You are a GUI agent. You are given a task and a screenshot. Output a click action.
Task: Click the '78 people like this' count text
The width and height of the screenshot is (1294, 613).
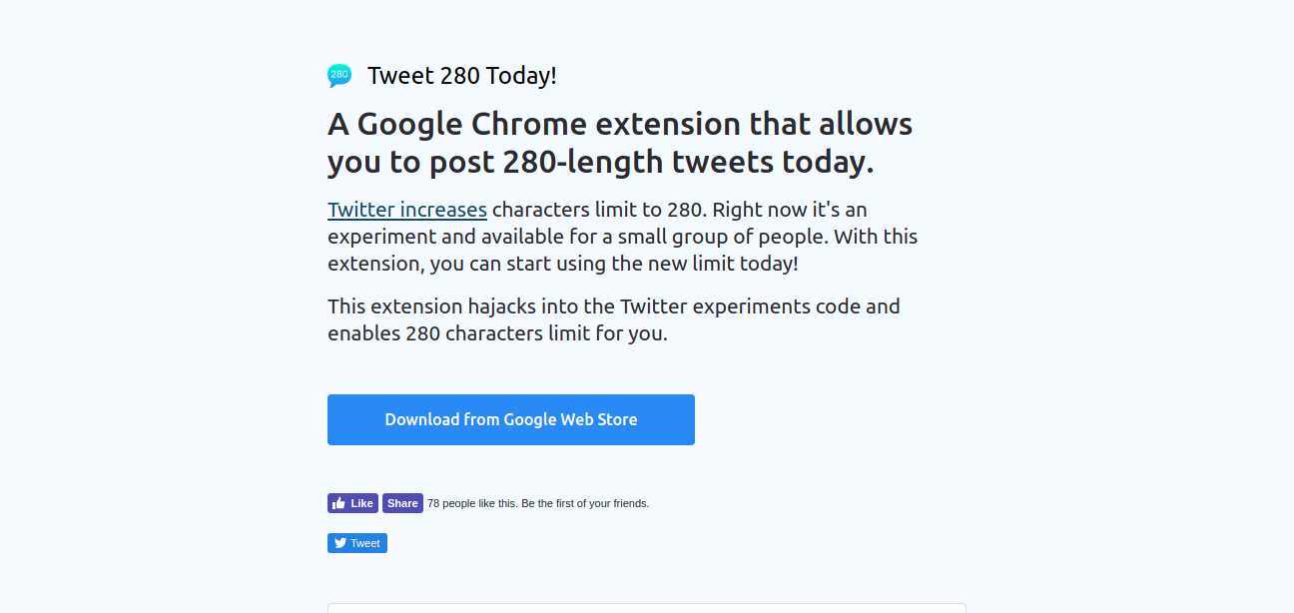point(472,503)
